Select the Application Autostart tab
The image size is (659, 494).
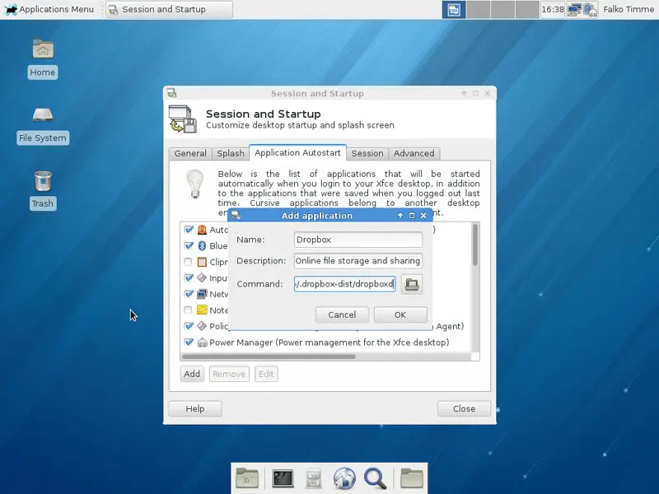coord(297,153)
